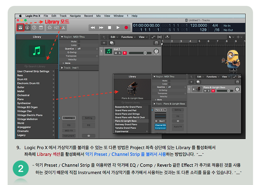
Task: Toggle the Inspector (i) button
Action: tap(27, 27)
